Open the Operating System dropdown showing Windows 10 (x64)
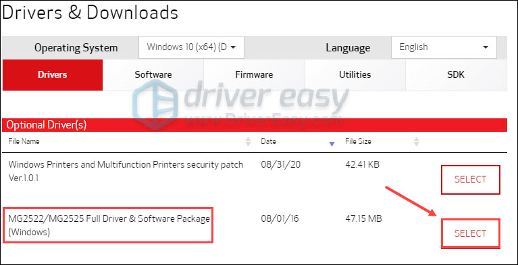This screenshot has width=518, height=265. 191,47
